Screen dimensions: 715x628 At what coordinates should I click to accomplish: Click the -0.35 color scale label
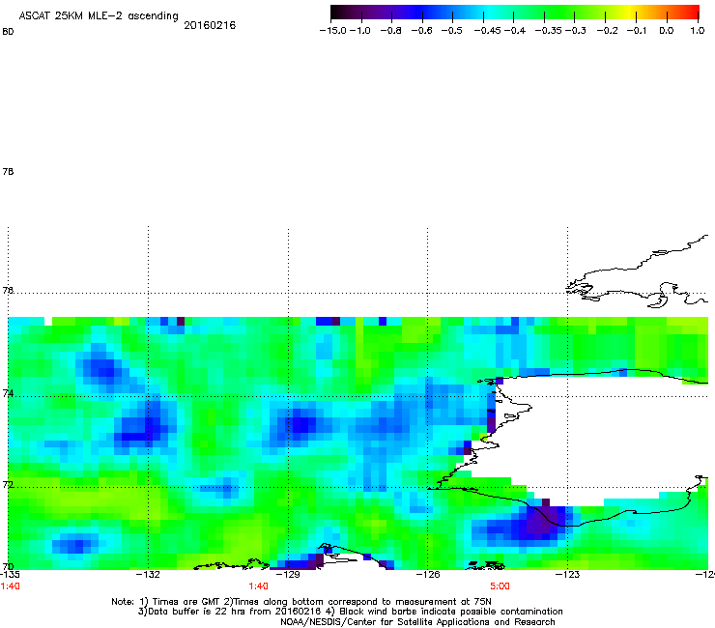[x=549, y=31]
